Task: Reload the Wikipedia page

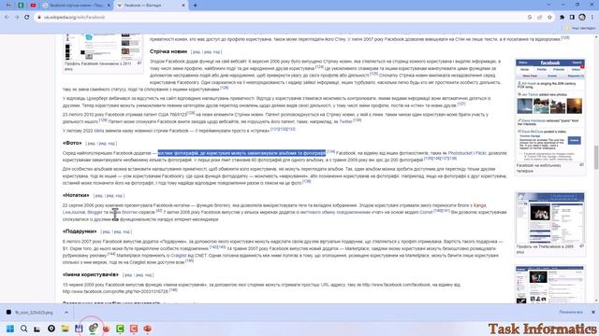Action: pyautogui.click(x=27, y=17)
